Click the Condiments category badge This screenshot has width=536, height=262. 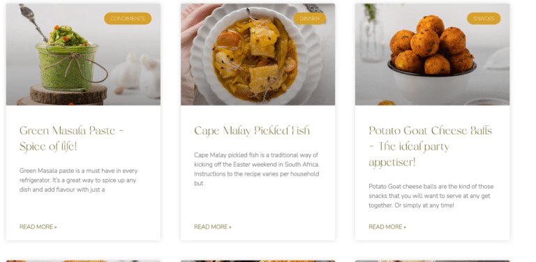[x=128, y=18]
